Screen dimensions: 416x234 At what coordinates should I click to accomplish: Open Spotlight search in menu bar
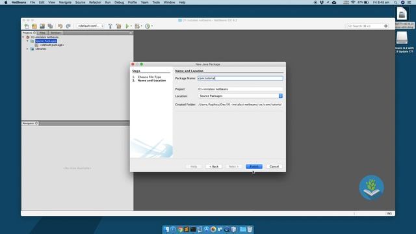click(x=395, y=3)
